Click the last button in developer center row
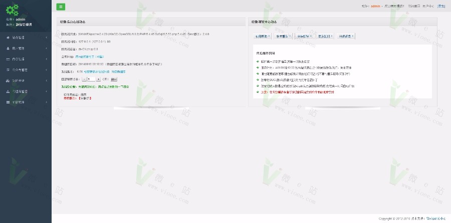 346,36
